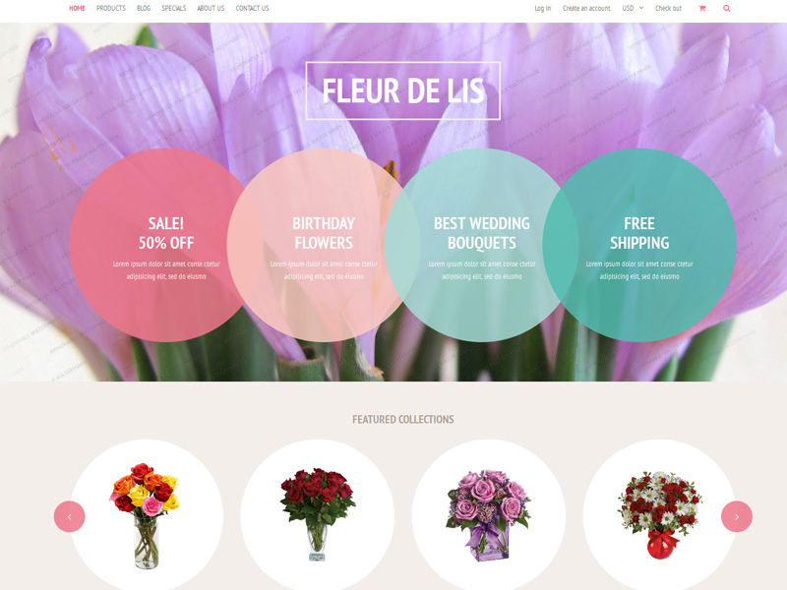Click the Fleur de Lis logo

tap(403, 90)
